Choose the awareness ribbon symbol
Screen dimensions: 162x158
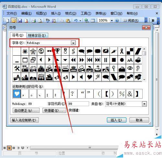pyautogui.click(x=122, y=51)
